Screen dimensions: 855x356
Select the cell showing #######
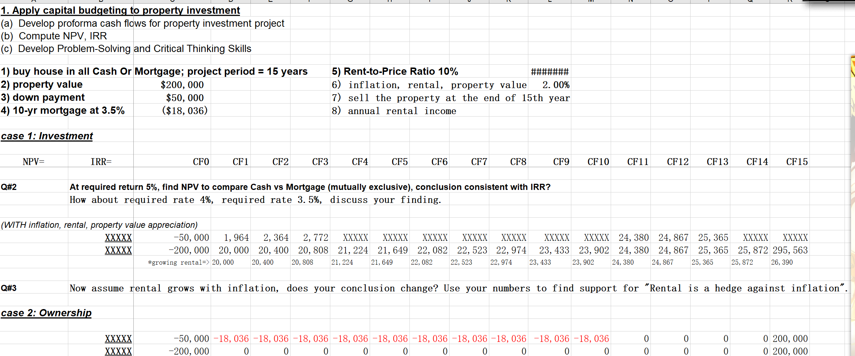pyautogui.click(x=549, y=71)
